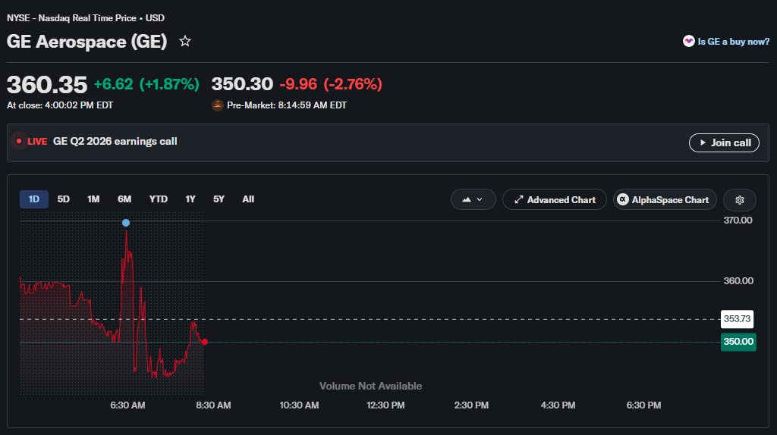Click the +6.62 (+1.87%) change value

[146, 84]
